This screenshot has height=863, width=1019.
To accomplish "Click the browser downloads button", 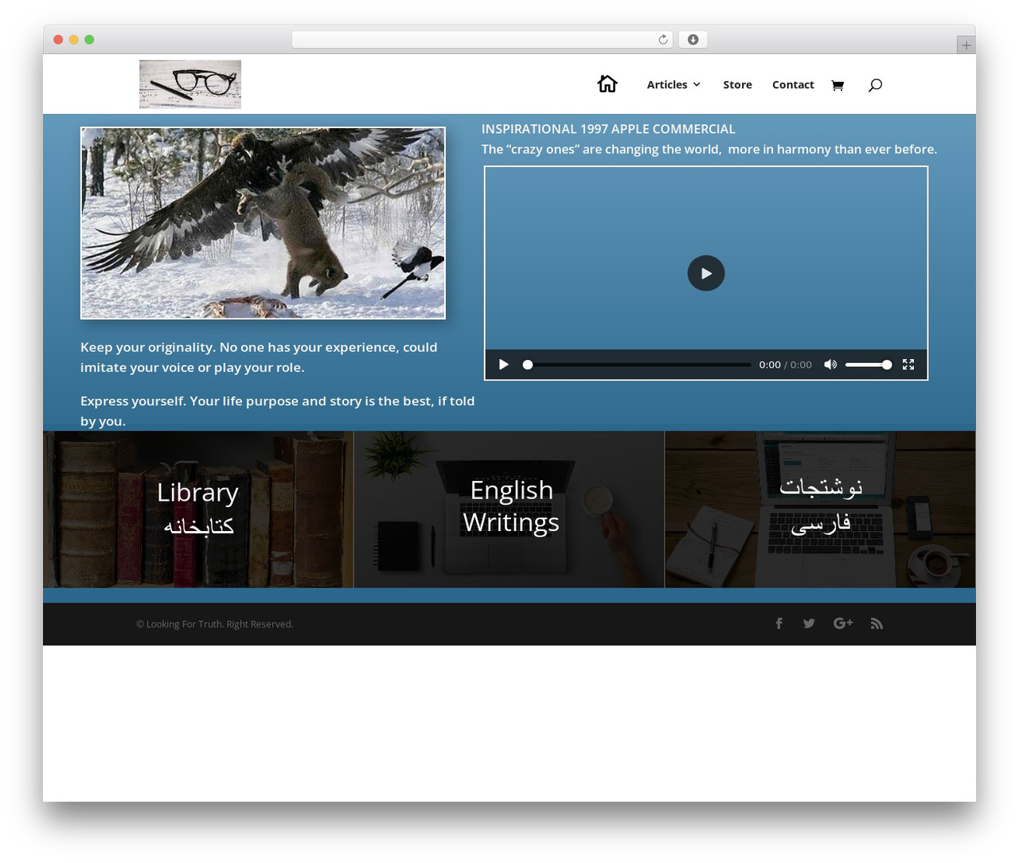I will 693,40.
